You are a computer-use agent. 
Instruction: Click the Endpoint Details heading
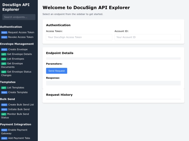coord(59,53)
